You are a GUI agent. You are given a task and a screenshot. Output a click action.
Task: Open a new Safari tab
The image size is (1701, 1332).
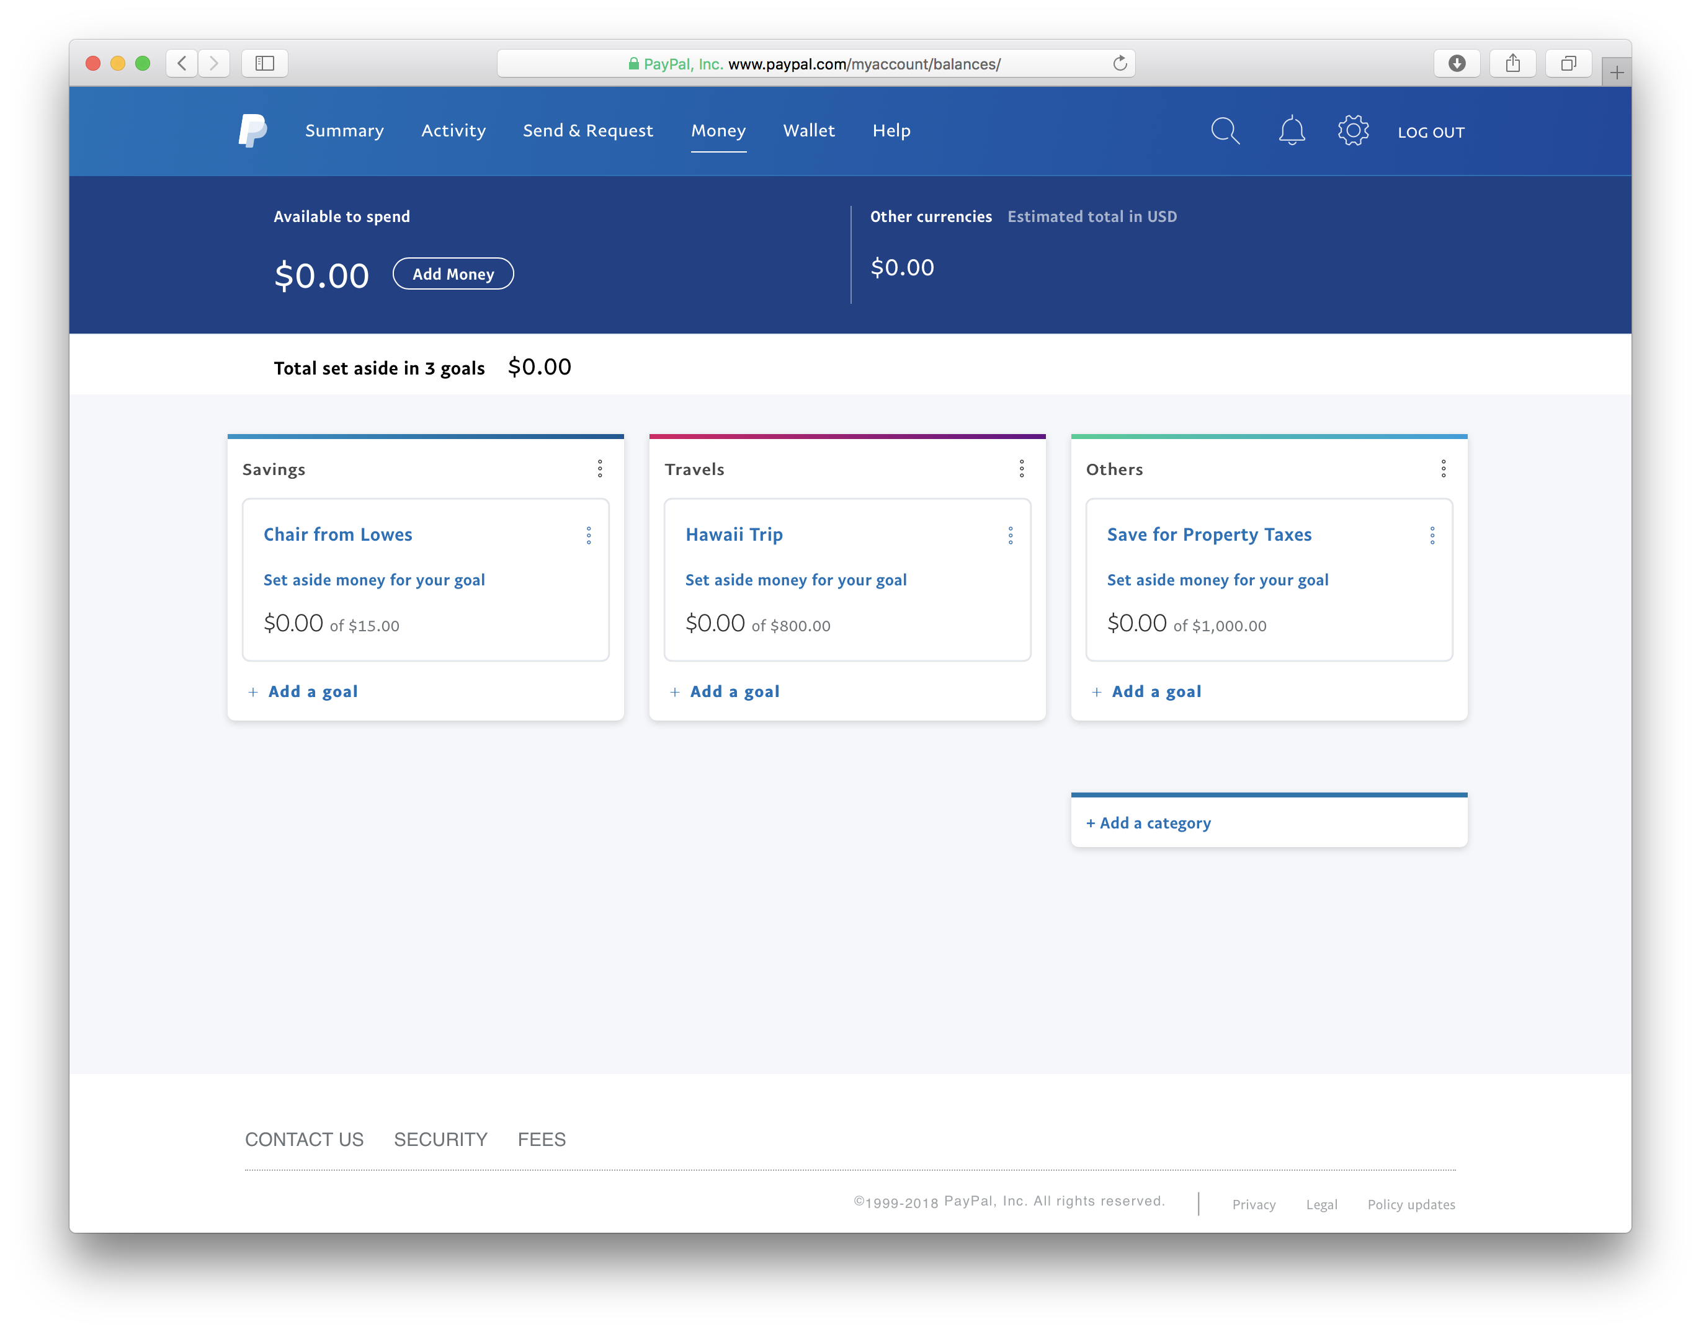point(1616,73)
